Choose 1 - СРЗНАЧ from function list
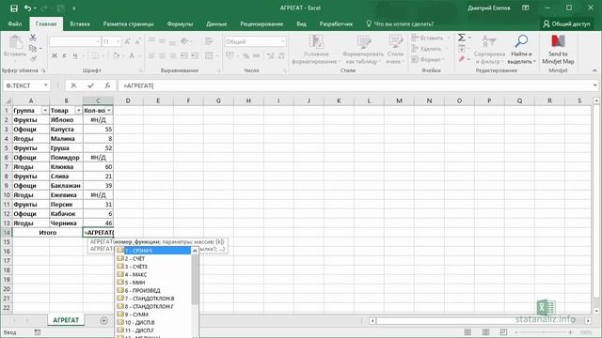The image size is (602, 338). pyautogui.click(x=153, y=251)
